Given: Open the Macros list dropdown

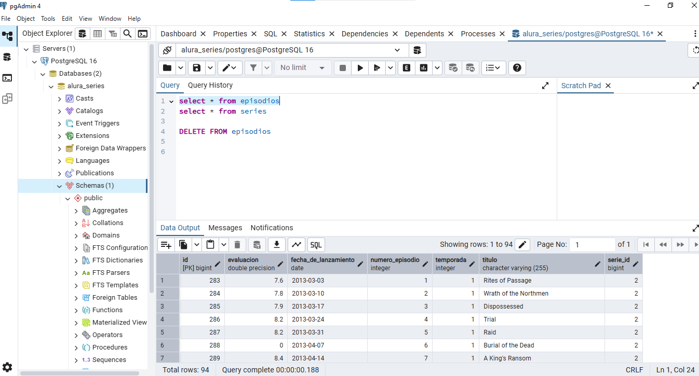Looking at the screenshot, I should (493, 68).
